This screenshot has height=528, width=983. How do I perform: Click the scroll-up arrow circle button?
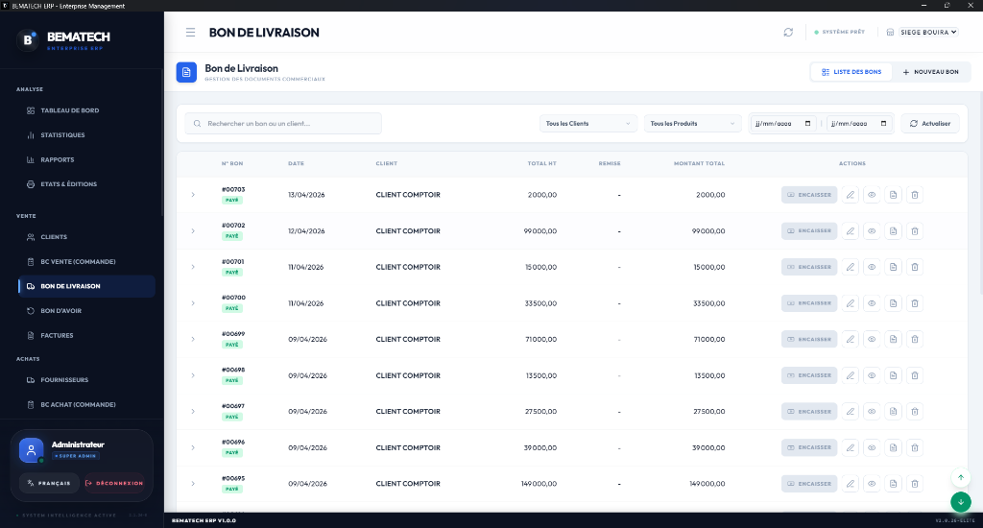[x=960, y=478]
